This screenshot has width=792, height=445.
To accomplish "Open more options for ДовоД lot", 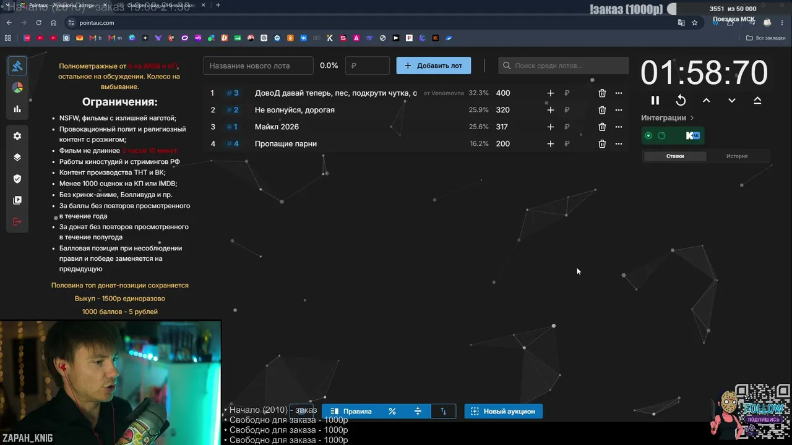I will click(619, 93).
